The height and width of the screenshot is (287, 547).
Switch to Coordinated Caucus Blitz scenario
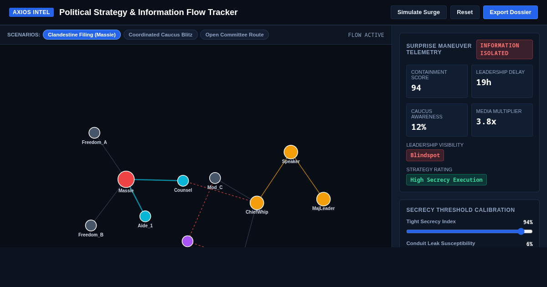pyautogui.click(x=160, y=35)
